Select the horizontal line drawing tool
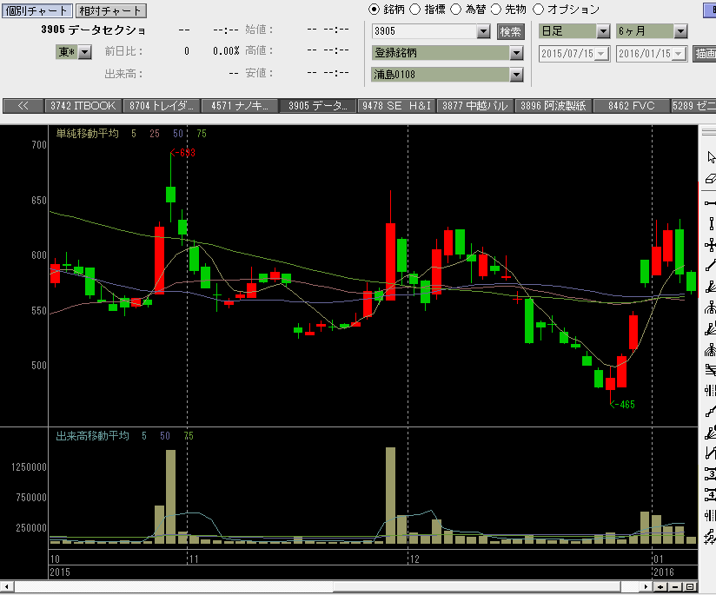Screen dimensions: 716x595 coord(711,202)
